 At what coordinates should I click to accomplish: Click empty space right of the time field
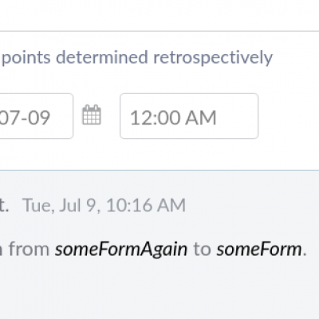pyautogui.click(x=289, y=116)
